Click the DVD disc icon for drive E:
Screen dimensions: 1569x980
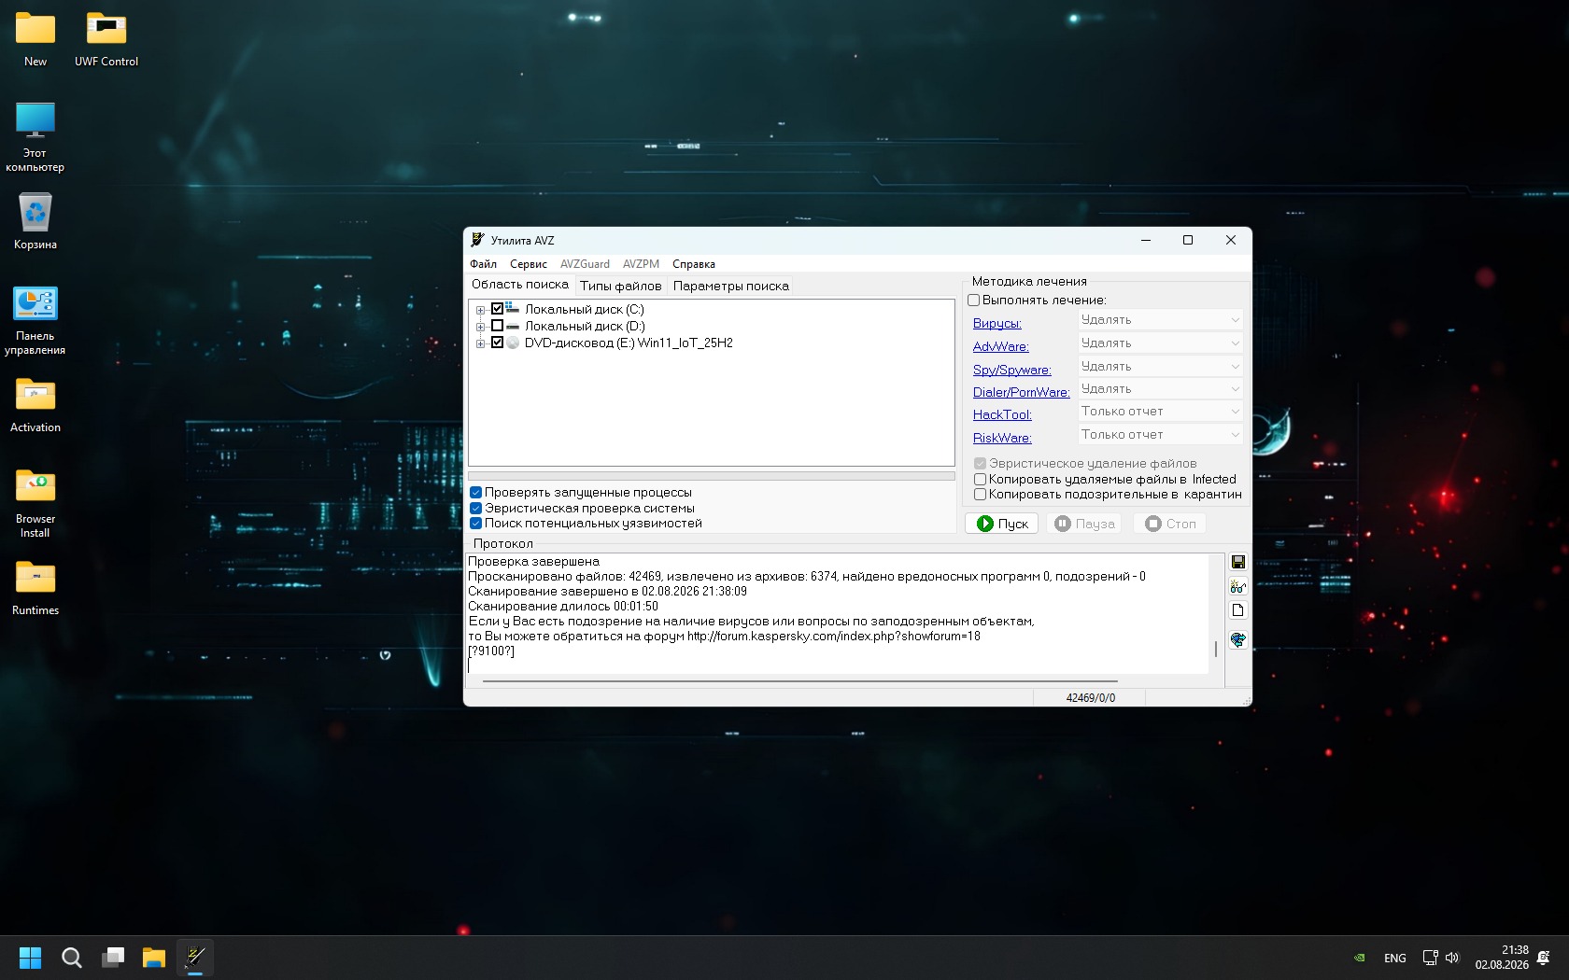point(513,343)
